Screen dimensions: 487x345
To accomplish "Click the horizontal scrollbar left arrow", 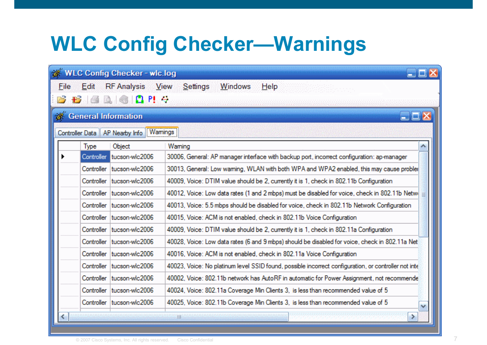I will click(63, 317).
